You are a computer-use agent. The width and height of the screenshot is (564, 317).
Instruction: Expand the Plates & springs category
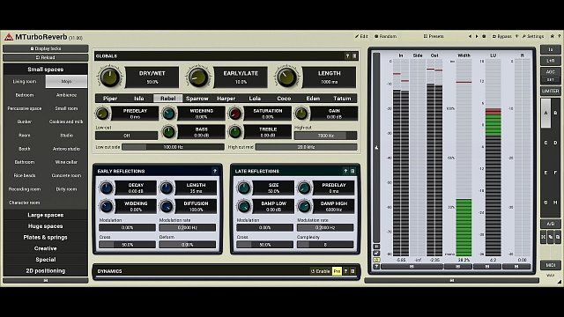point(45,237)
